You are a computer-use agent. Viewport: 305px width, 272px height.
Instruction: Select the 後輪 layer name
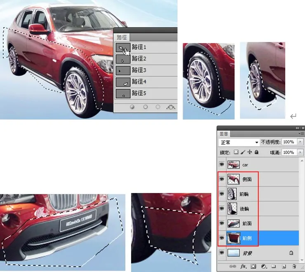(244, 209)
